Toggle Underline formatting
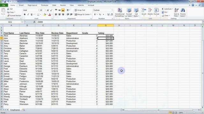Screen dimensions: 204x114 32,15
